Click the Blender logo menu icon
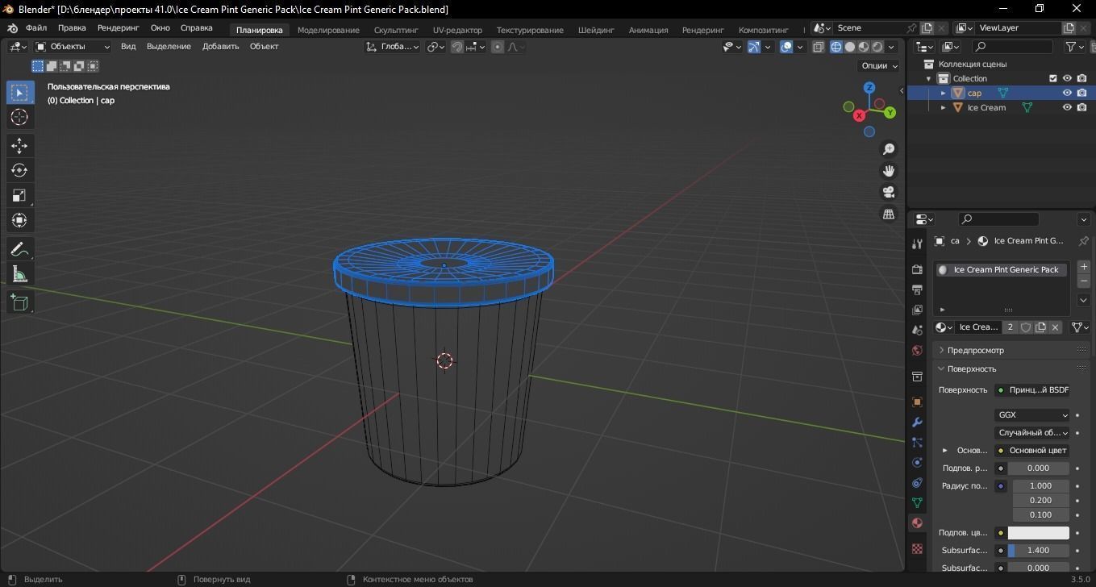The image size is (1096, 587). (x=13, y=28)
